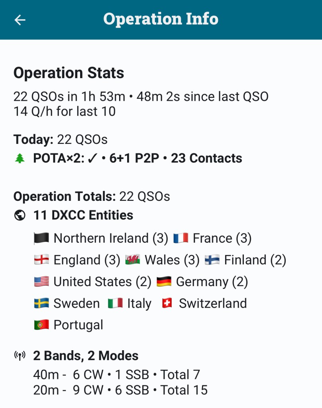Click the France flag icon
The image size is (322, 408).
pos(181,238)
